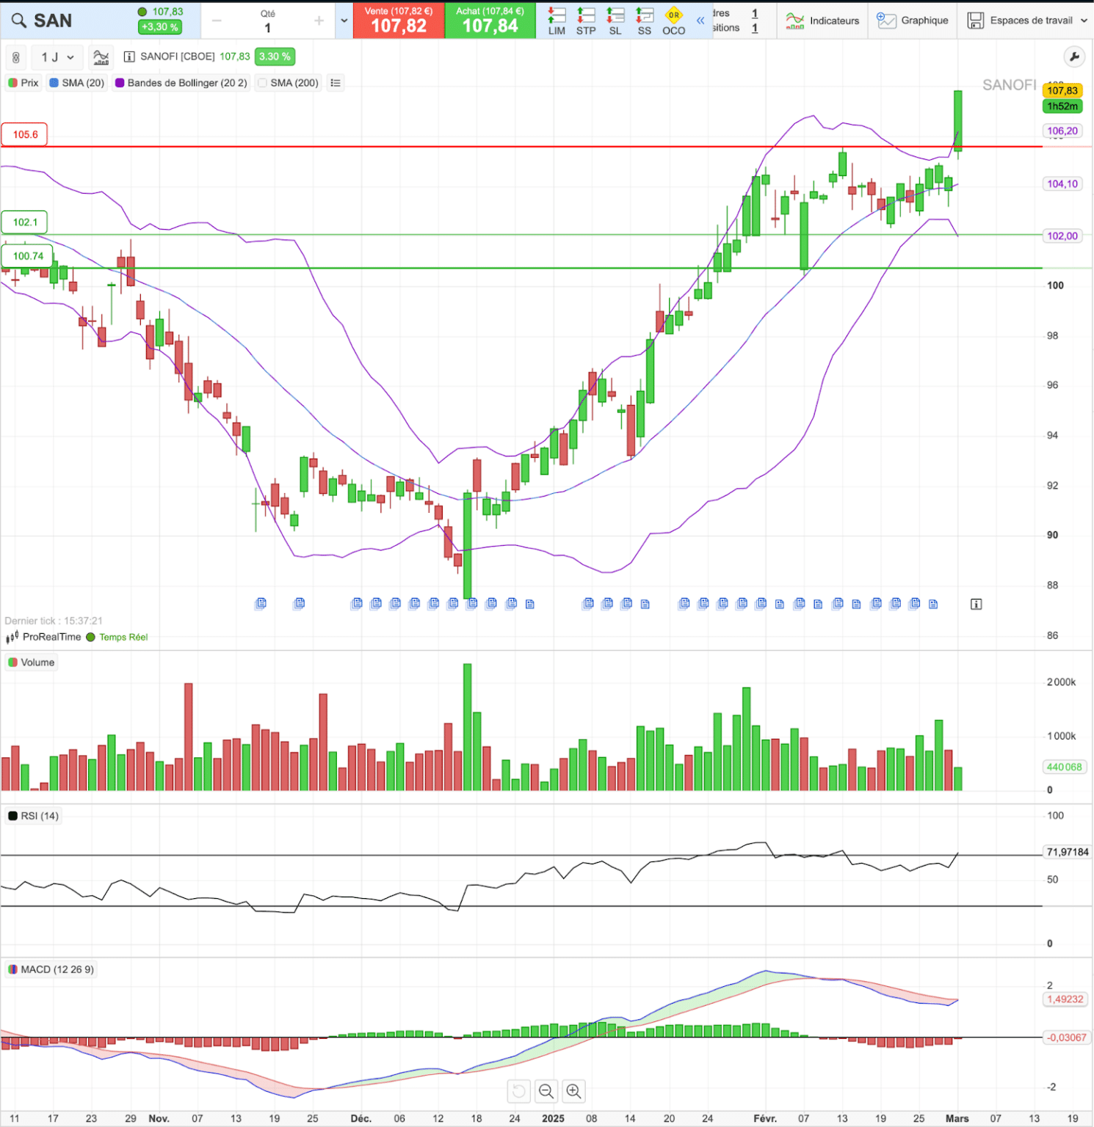Toggle the Bandes de Bollinger indicator

point(181,83)
